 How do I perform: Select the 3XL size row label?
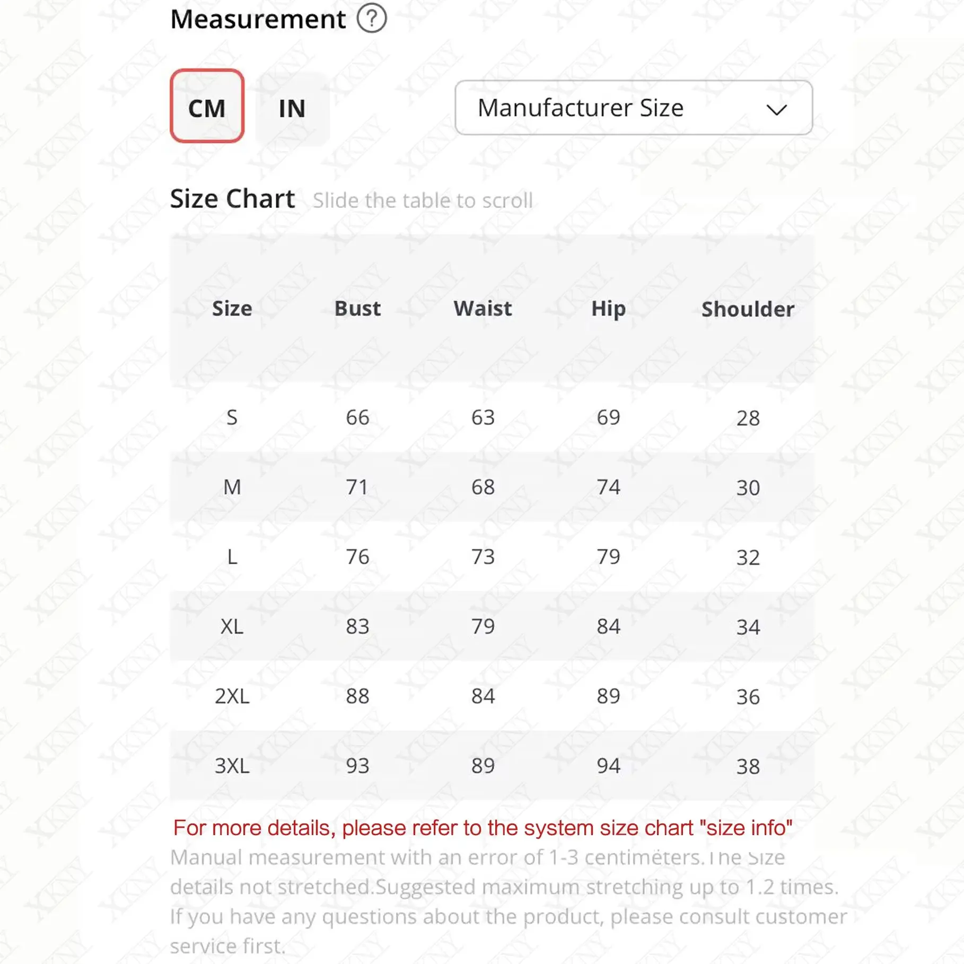click(x=232, y=766)
